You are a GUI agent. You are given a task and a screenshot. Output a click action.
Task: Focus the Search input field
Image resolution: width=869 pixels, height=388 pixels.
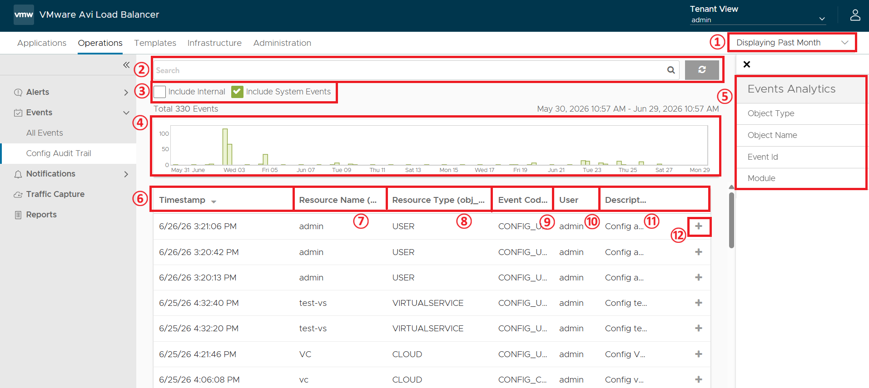click(416, 70)
